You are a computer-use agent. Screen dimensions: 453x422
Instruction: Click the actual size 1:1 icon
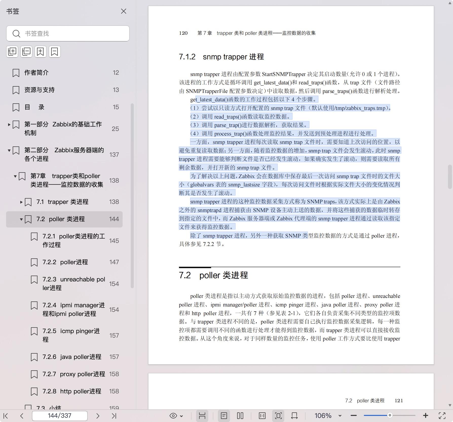point(262,416)
